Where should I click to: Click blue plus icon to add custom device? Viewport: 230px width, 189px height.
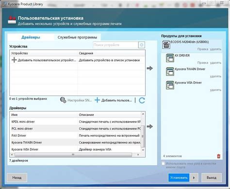tap(97, 100)
